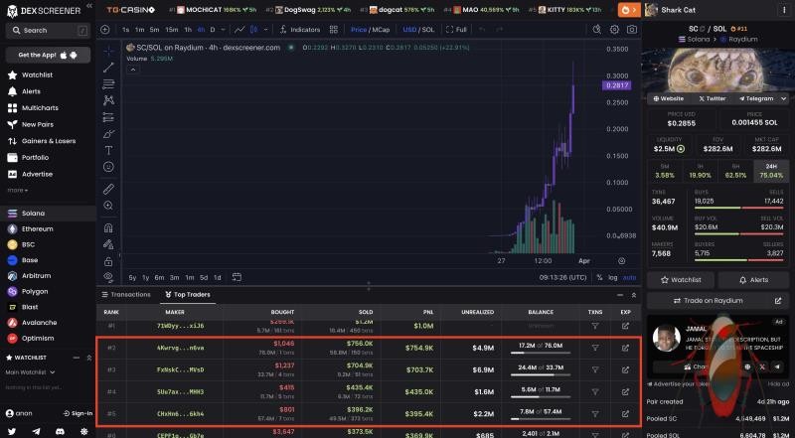Open the token Website link
795x438 pixels.
[668, 98]
